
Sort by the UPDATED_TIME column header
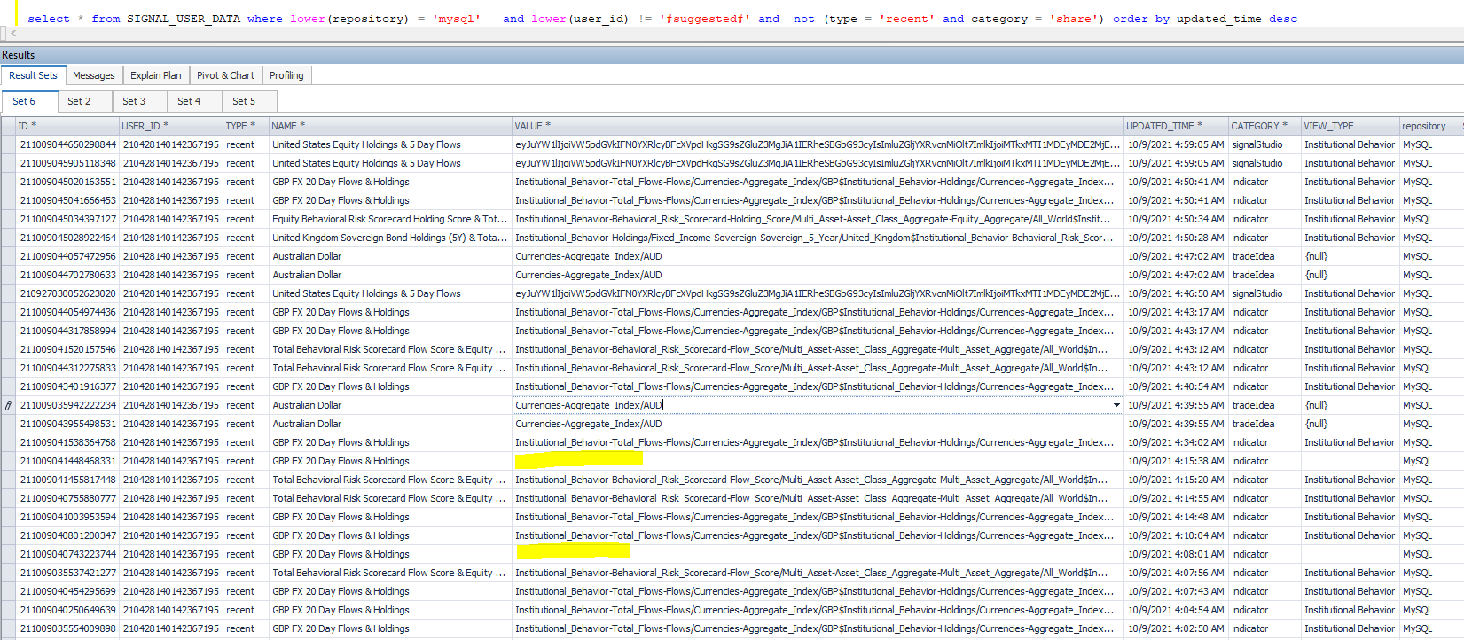(x=1176, y=126)
